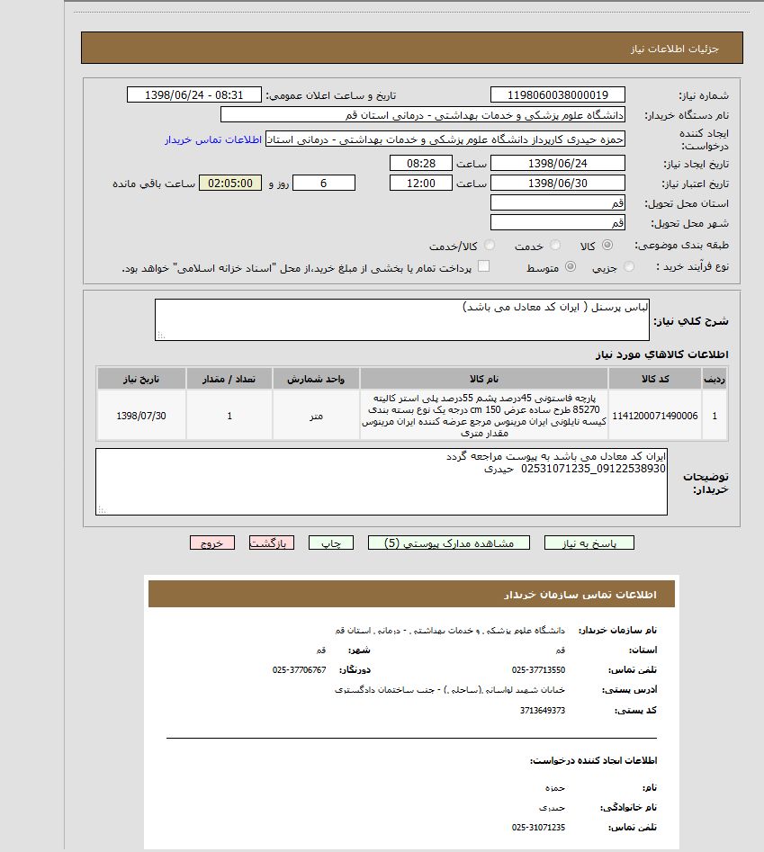Image resolution: width=764 pixels, height=852 pixels.
Task: Select the کالا radio button
Action: (607, 246)
